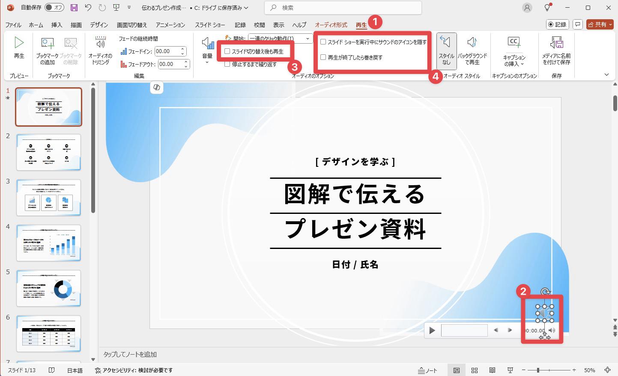Viewport: 618px width, 376px height.
Task: Click the lightbulb tips icon
Action: (547, 8)
